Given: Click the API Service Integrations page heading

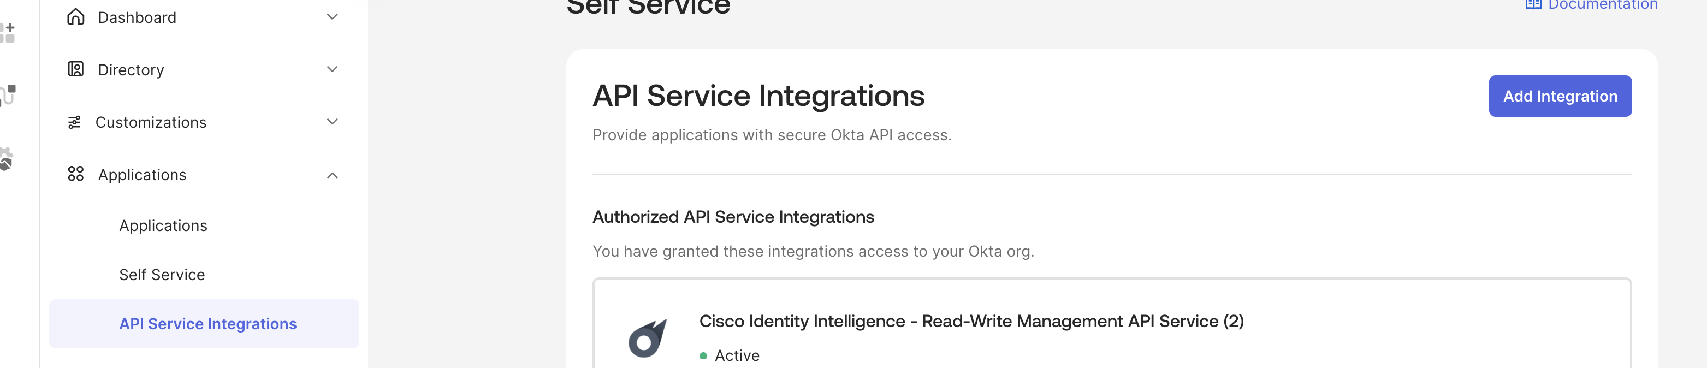Looking at the screenshot, I should [758, 96].
